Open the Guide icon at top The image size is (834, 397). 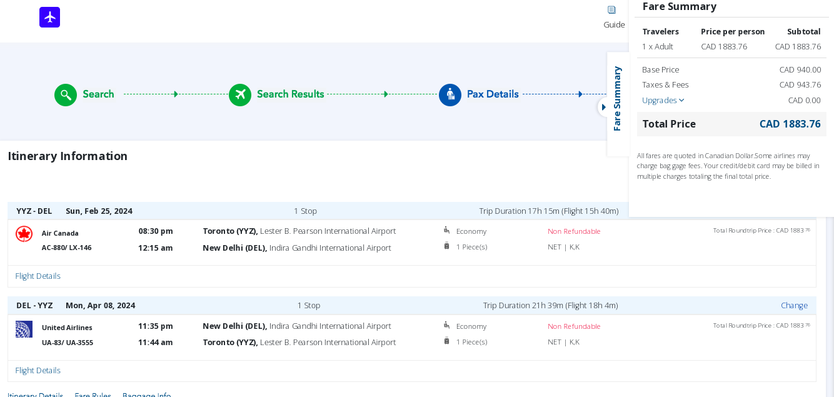click(612, 11)
